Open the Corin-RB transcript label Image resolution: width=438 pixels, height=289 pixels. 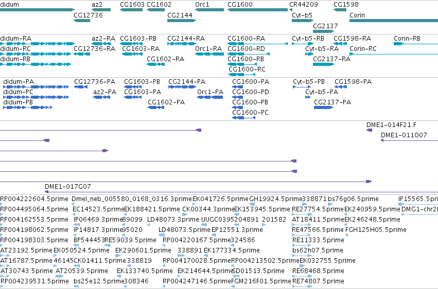(x=407, y=39)
